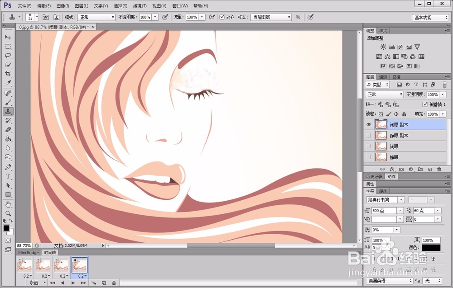Delete layer using trash icon in Layers panel
The height and width of the screenshot is (288, 453).
click(x=439, y=169)
